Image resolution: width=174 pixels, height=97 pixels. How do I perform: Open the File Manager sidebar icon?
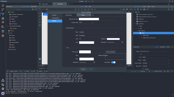click(x=3, y=5)
